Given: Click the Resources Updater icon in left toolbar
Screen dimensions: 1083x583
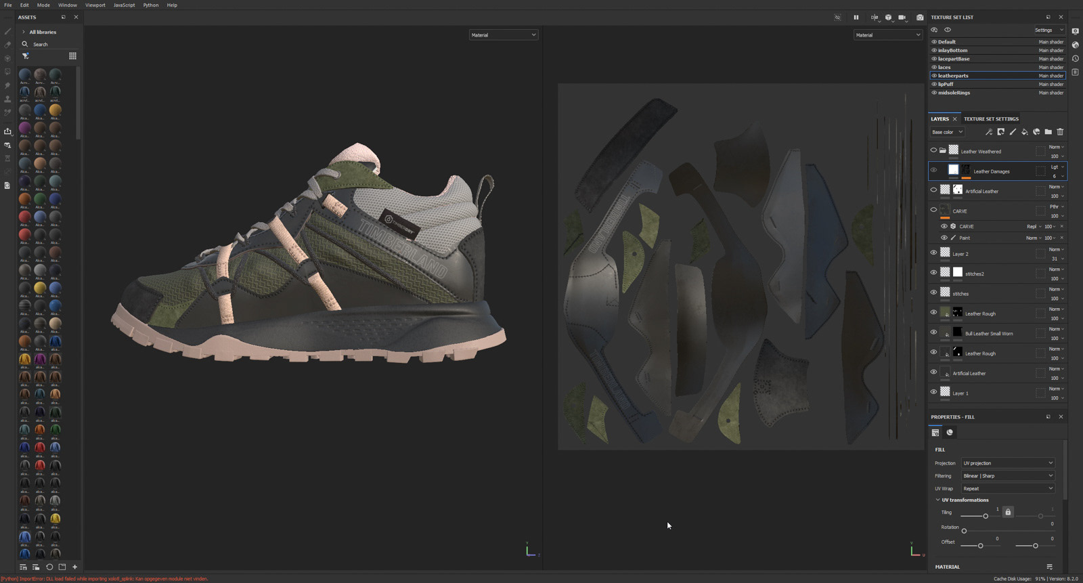Looking at the screenshot, I should (x=7, y=145).
